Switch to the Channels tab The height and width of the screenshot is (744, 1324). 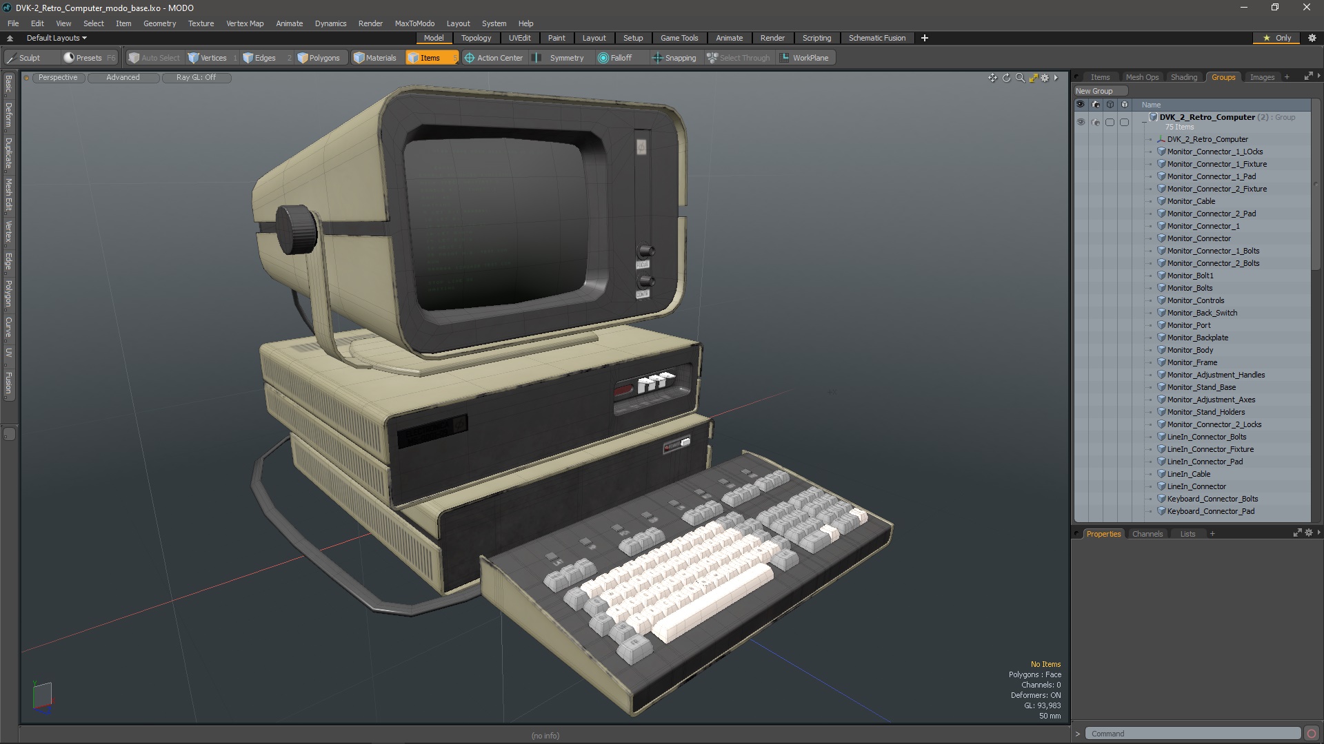tap(1147, 534)
